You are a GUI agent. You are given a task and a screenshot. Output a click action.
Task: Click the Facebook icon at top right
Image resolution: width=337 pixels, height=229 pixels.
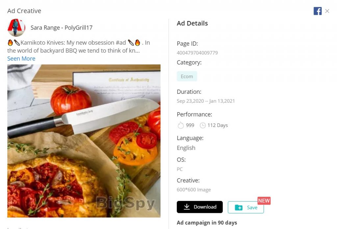318,11
